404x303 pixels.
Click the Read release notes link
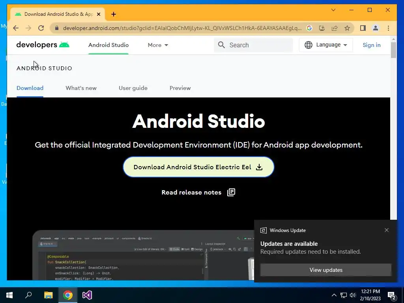point(191,193)
